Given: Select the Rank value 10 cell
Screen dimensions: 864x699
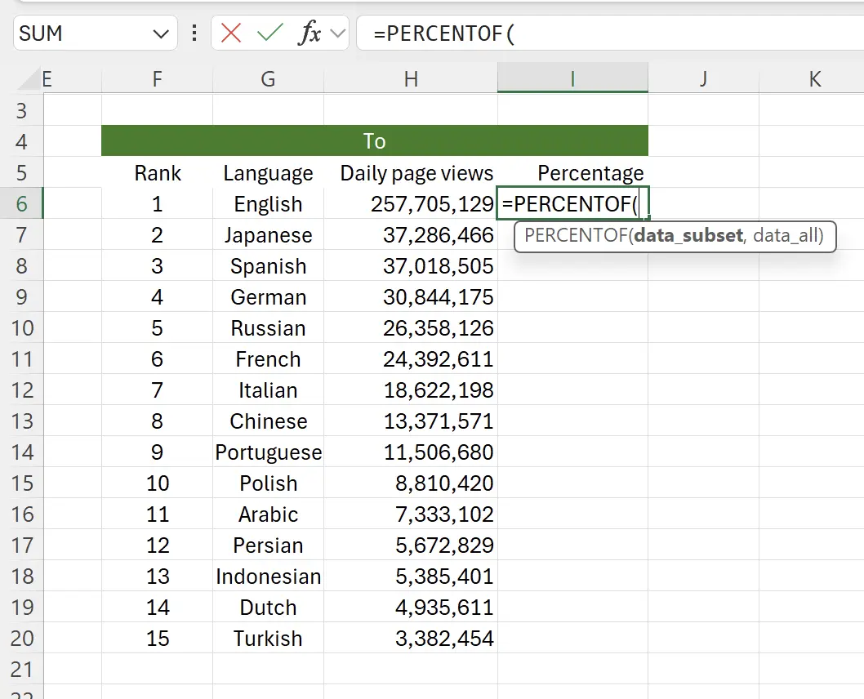Looking at the screenshot, I should (157, 483).
